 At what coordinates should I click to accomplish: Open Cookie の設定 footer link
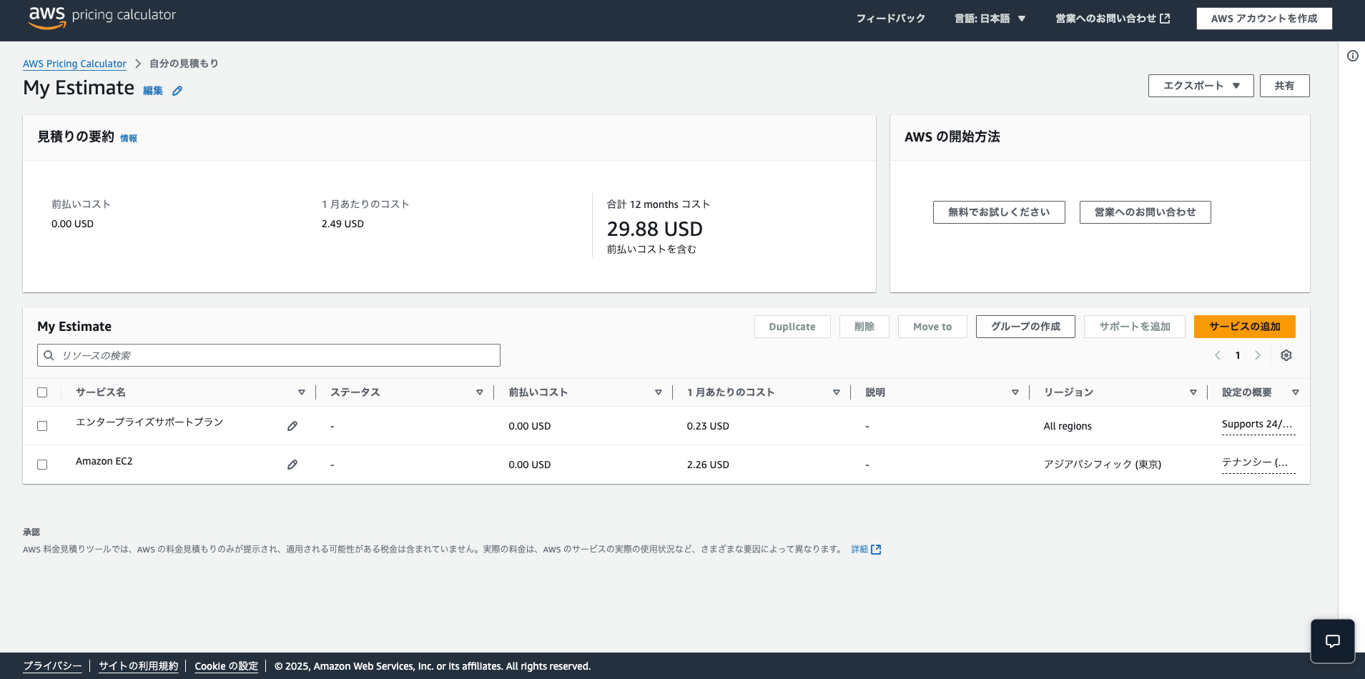pyautogui.click(x=226, y=666)
